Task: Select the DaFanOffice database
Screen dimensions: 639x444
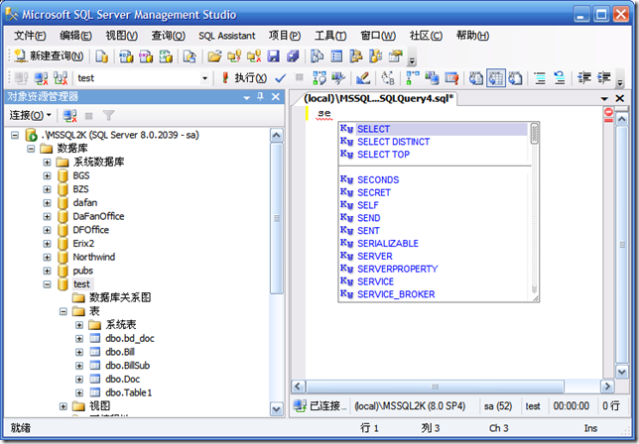Action: [x=98, y=216]
